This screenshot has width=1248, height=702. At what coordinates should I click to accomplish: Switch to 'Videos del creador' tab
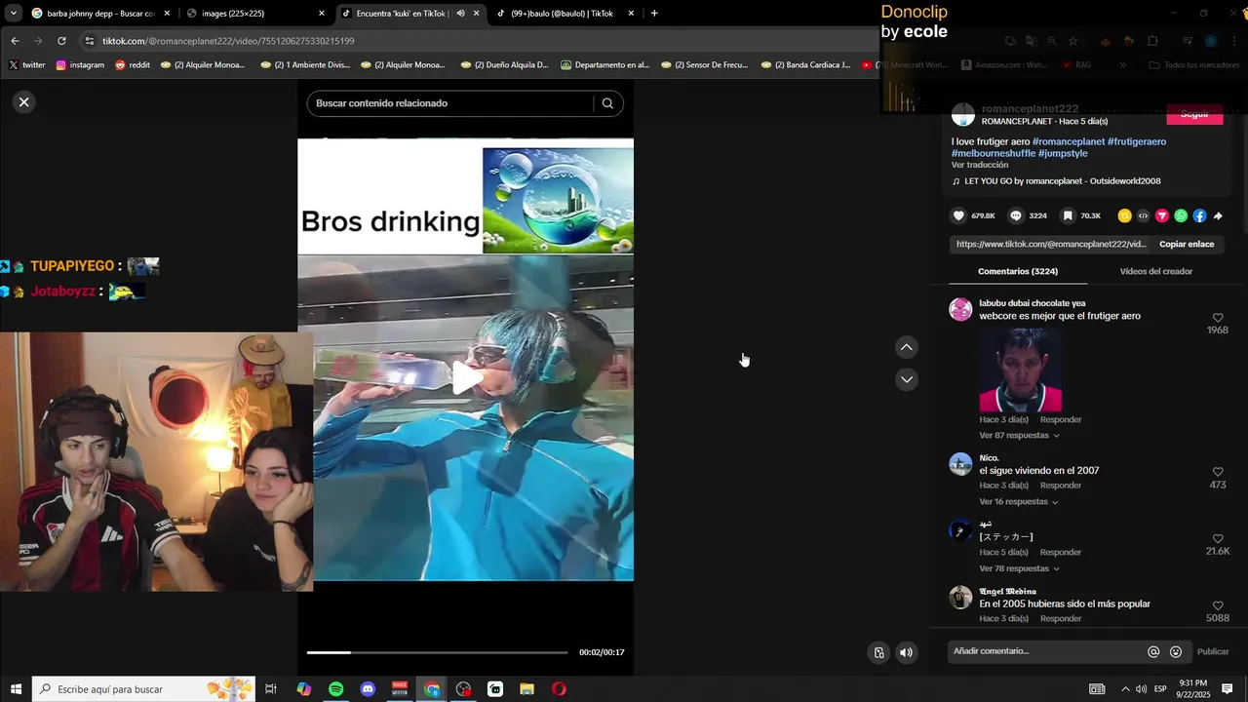(1155, 271)
